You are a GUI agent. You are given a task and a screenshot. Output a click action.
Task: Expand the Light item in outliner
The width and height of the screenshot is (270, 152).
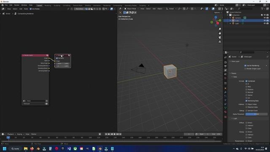[x=230, y=24]
